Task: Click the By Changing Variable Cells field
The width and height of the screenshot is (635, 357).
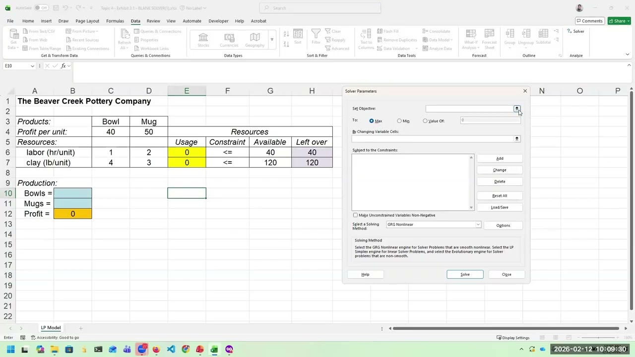Action: point(433,139)
